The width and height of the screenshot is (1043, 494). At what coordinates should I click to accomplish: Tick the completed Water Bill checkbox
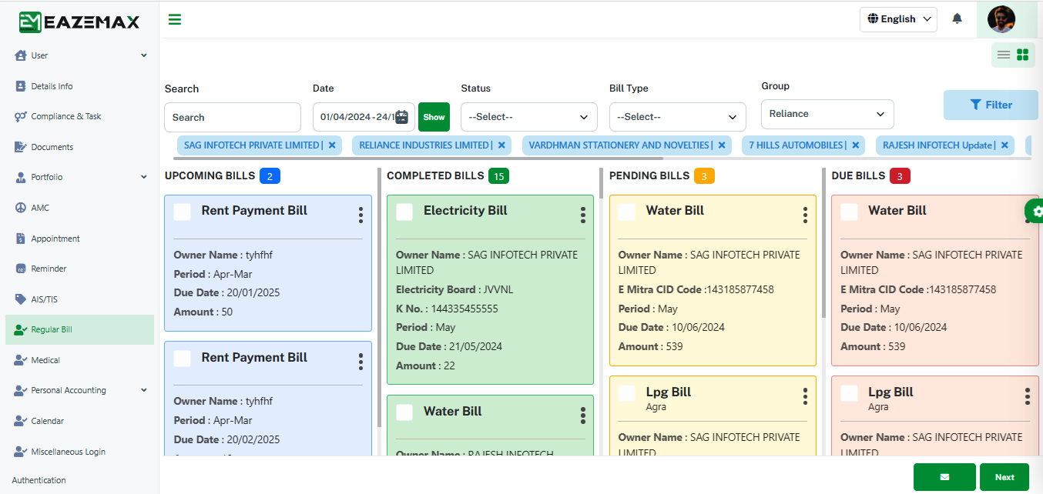click(404, 412)
